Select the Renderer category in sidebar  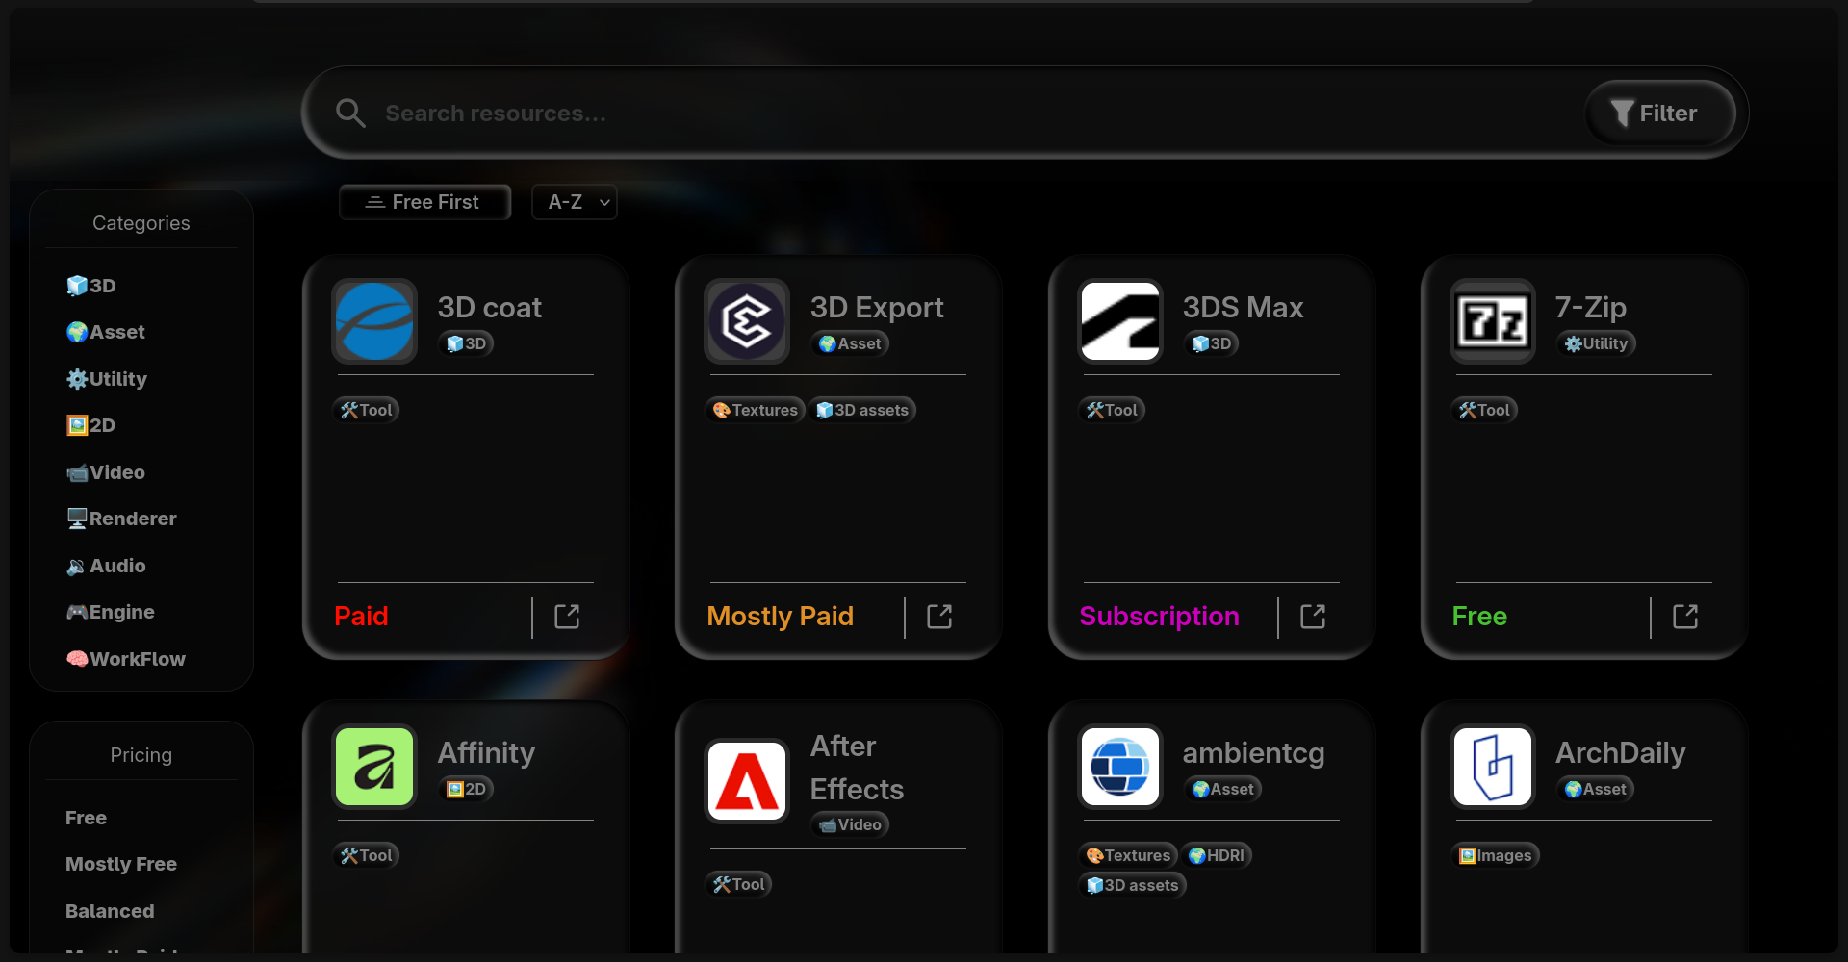coord(121,519)
